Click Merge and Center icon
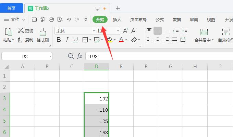 tap(204, 32)
